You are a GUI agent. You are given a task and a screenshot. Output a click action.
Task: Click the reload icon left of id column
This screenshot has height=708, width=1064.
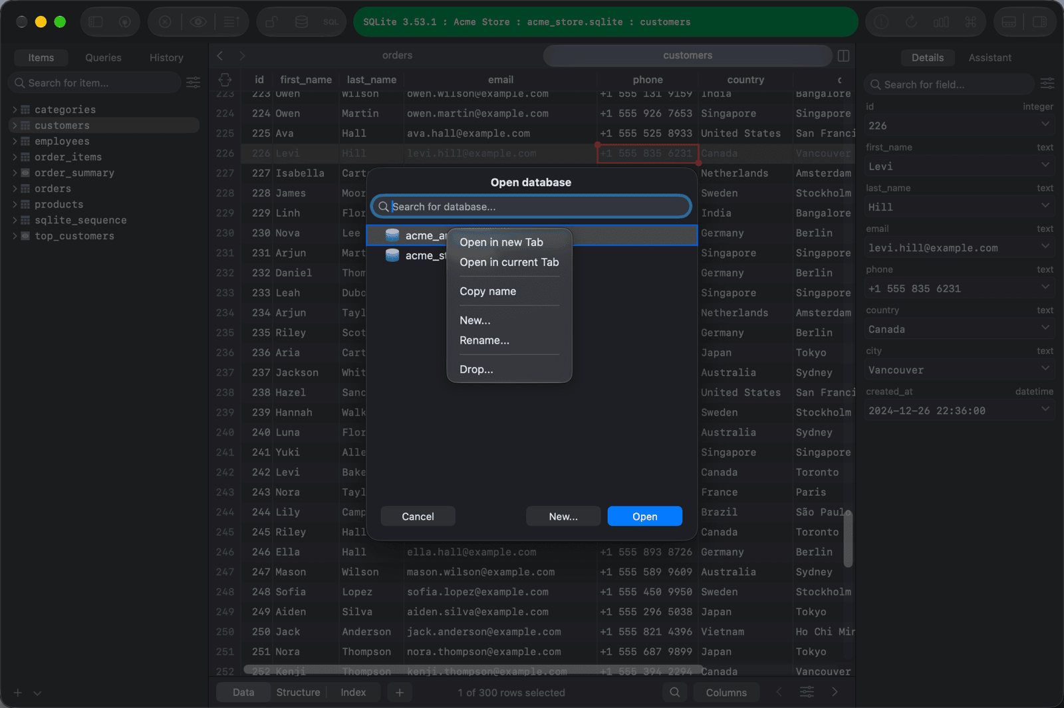click(225, 80)
